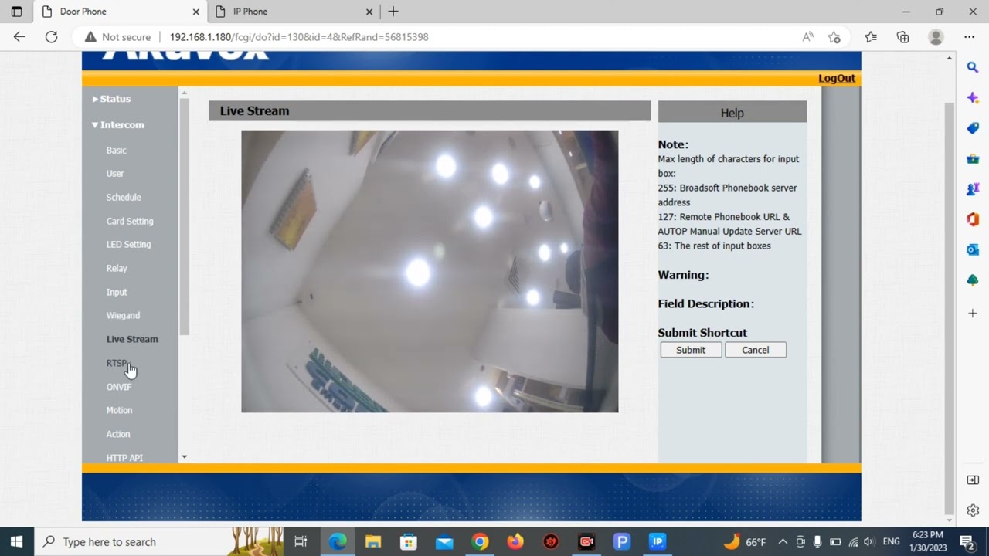This screenshot has width=989, height=556.
Task: Click the Not secure site info indicator
Action: [x=117, y=36]
